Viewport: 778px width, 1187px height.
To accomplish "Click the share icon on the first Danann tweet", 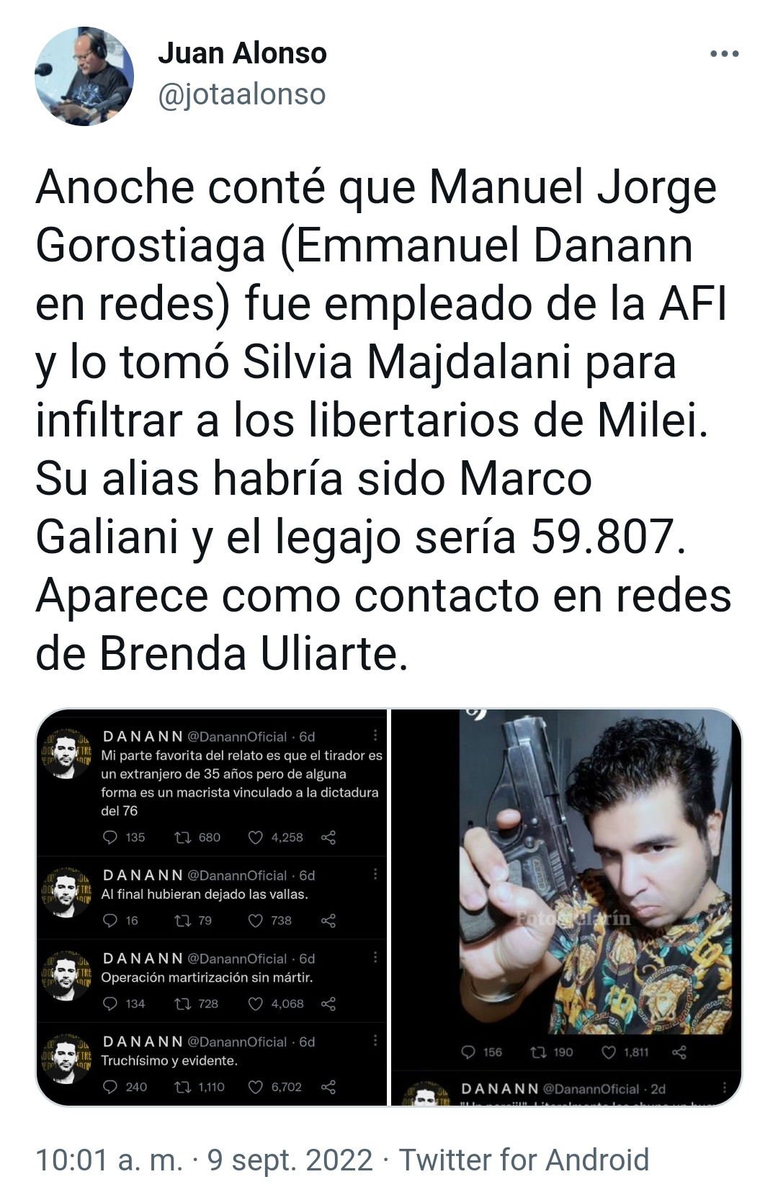I will tap(328, 837).
